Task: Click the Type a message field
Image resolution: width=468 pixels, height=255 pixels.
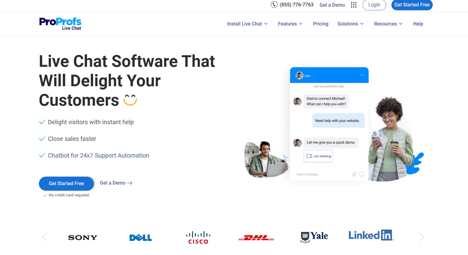Action: point(319,174)
